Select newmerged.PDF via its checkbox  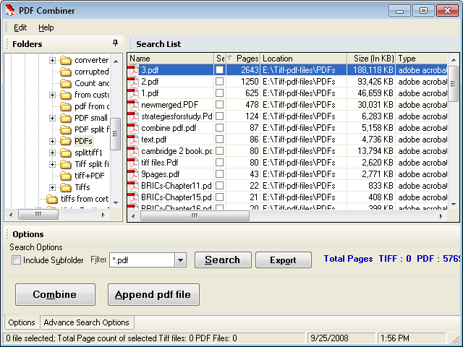tap(219, 104)
